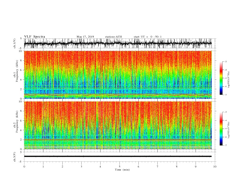The height and width of the screenshot is (187, 242).
Task: Click the "-3" tick on upper color bar
Action: [226, 61]
